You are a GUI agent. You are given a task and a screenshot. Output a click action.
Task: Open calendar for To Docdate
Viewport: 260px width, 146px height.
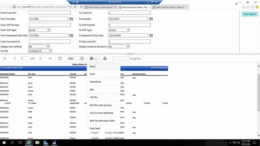tap(151, 19)
